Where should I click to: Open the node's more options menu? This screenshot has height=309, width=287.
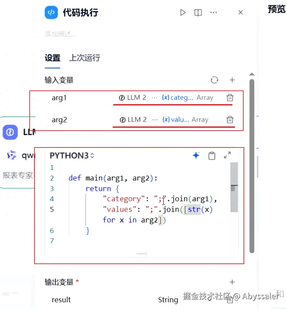click(x=214, y=12)
